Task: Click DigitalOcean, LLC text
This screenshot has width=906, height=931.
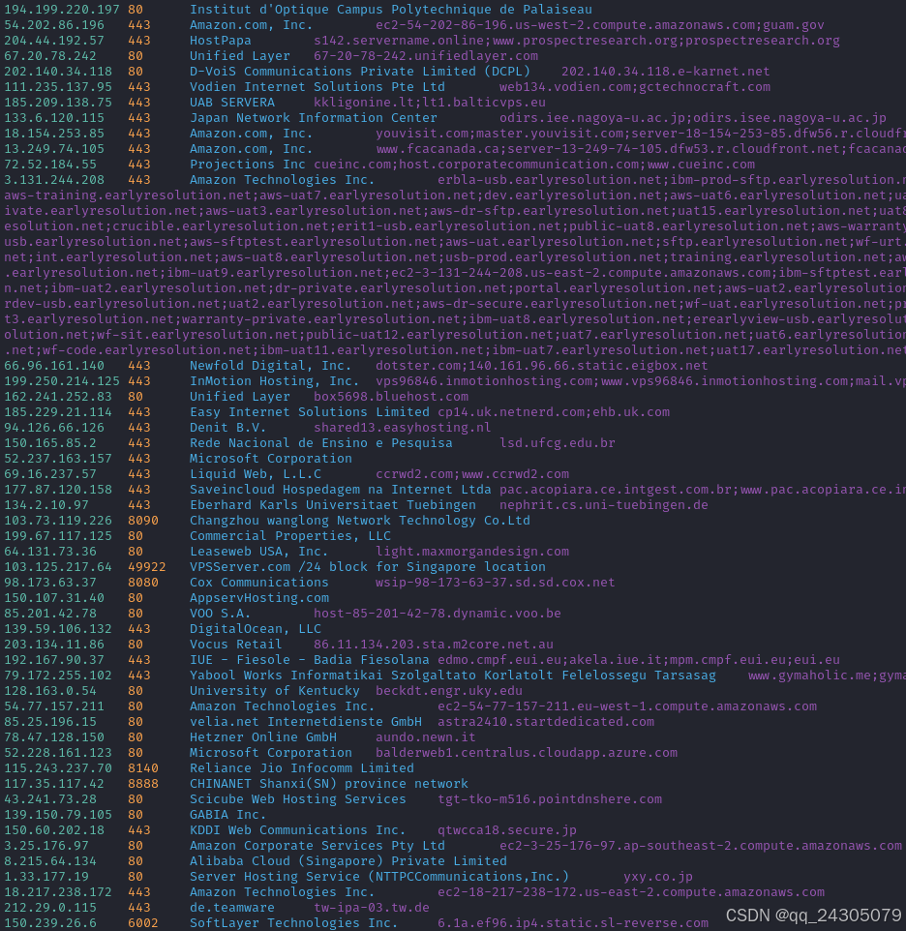Action: tap(256, 627)
